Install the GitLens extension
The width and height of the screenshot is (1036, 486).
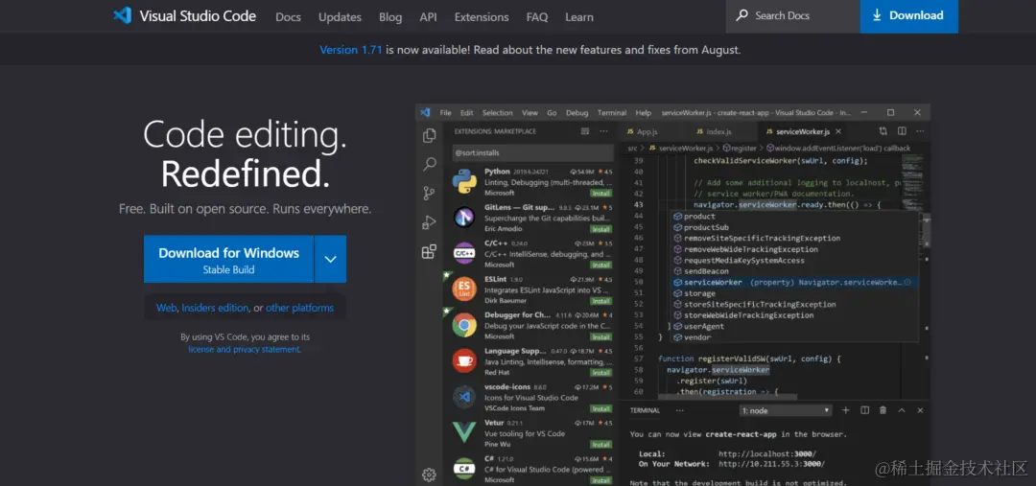600,229
